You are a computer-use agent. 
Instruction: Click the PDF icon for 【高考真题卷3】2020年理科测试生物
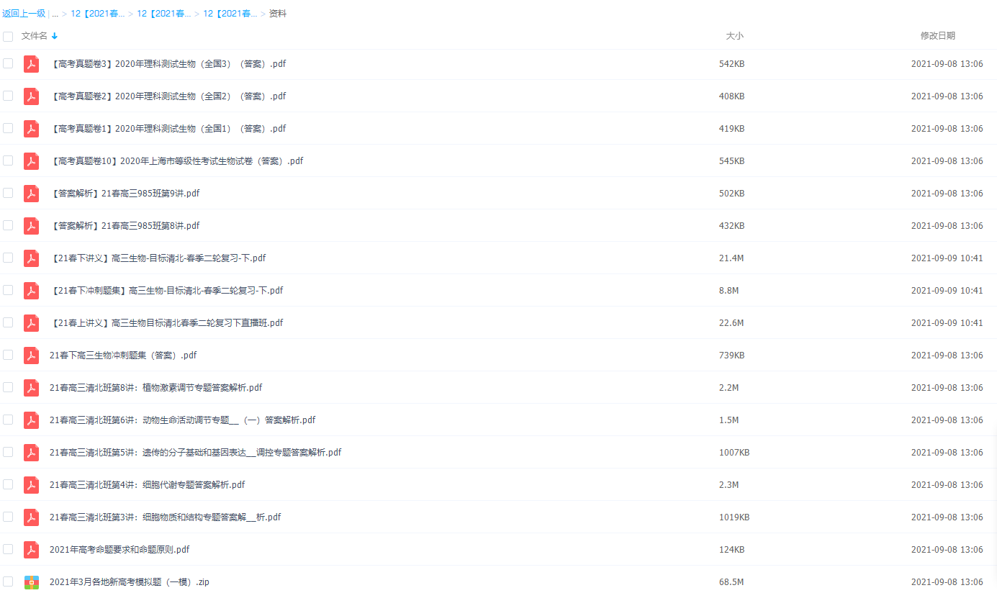tap(31, 63)
